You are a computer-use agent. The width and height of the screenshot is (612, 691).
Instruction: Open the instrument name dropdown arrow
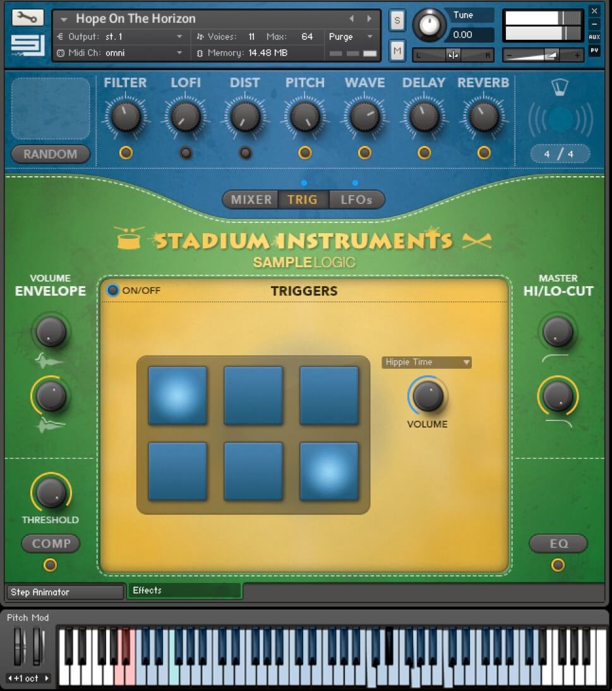click(x=64, y=20)
